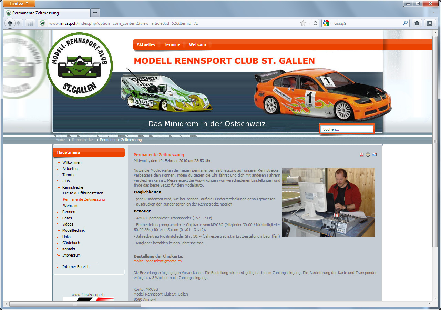Open Aktuelles in the Hauptmenü sidebar
The width and height of the screenshot is (441, 310).
point(70,169)
